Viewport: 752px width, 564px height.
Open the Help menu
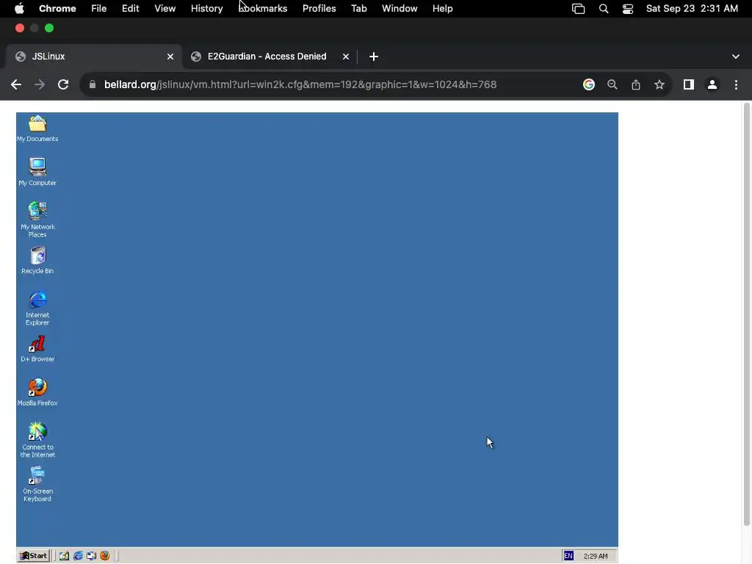(442, 9)
